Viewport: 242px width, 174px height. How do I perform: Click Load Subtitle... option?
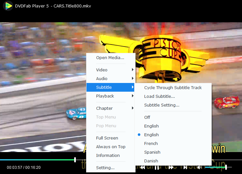pyautogui.click(x=159, y=96)
